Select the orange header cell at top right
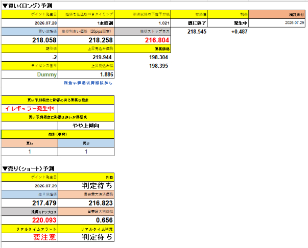Image resolution: width=308 pixels, height=248 pixels. tap(277, 14)
